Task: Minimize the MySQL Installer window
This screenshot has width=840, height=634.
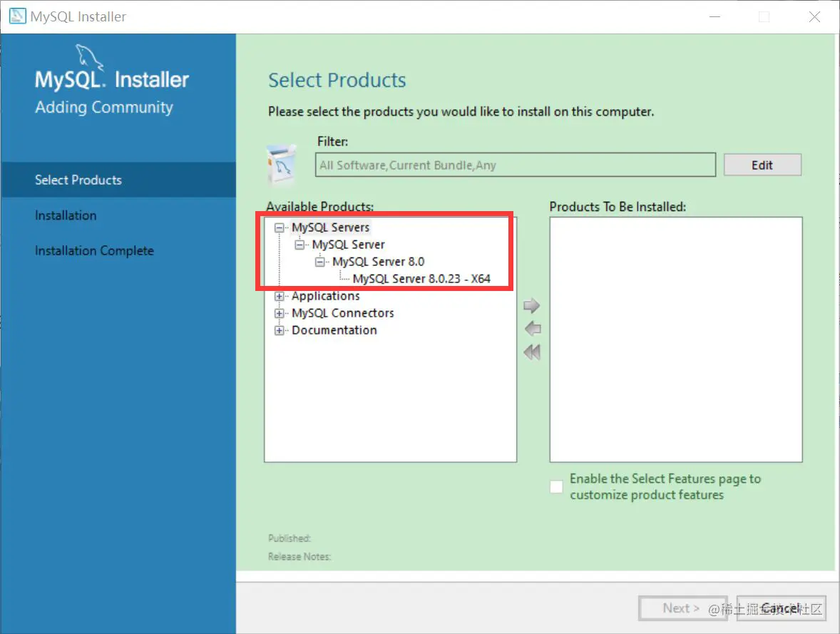Action: (714, 16)
